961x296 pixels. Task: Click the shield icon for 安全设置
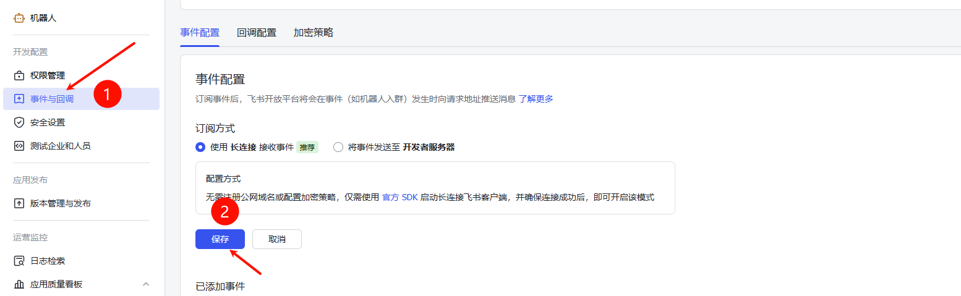(x=19, y=122)
